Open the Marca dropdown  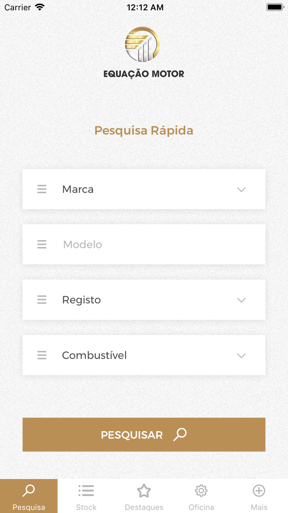coord(241,190)
